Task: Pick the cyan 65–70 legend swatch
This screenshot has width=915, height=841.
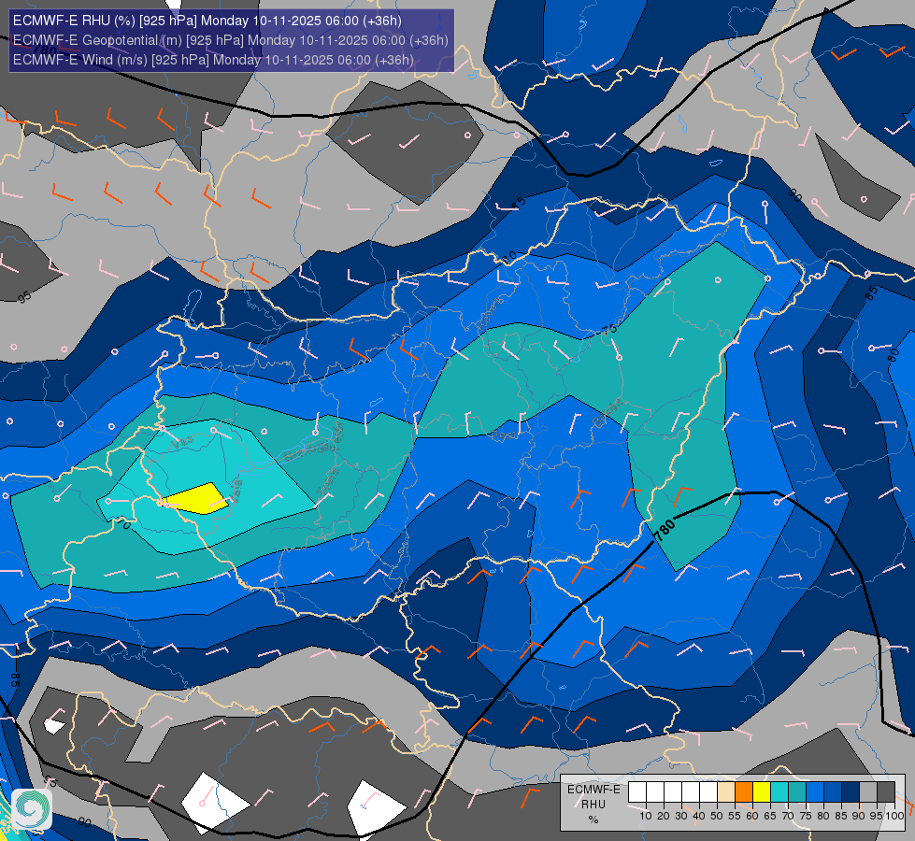Action: [x=779, y=792]
